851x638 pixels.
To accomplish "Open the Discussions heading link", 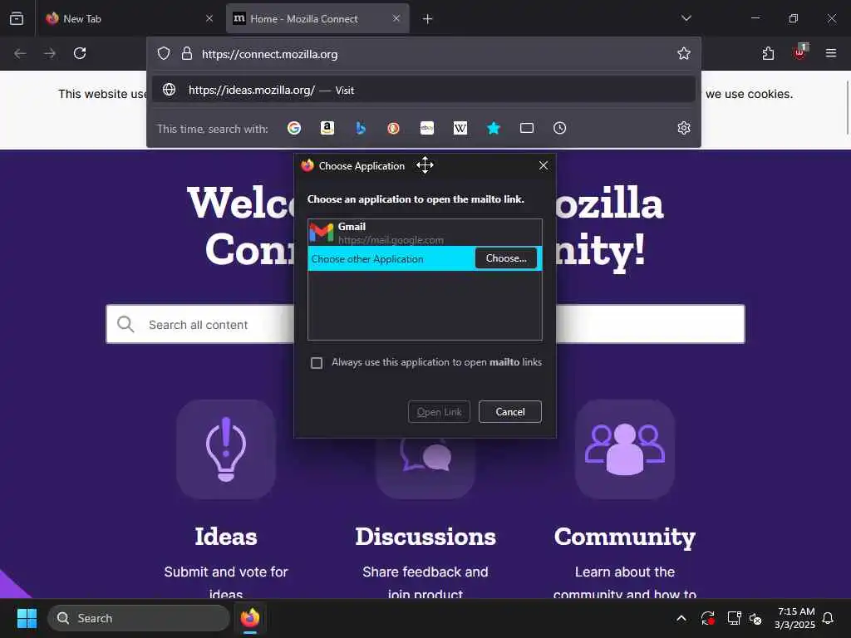I will (x=425, y=537).
